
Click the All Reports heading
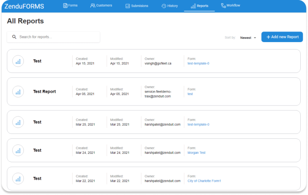click(x=25, y=21)
